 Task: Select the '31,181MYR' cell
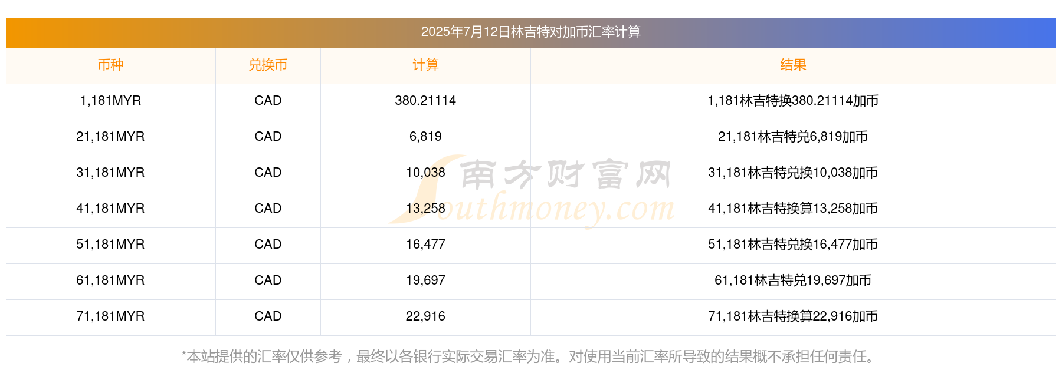(x=110, y=173)
